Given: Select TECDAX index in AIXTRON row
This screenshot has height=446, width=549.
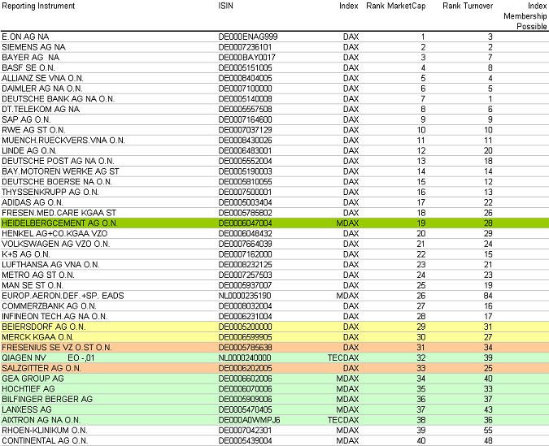Looking at the screenshot, I should pyautogui.click(x=343, y=420).
